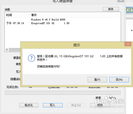Click the 您确定继续操作吗? text

[48, 66]
